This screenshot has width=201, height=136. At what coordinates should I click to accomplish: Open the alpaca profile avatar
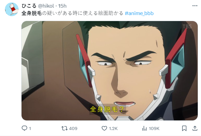12,9
